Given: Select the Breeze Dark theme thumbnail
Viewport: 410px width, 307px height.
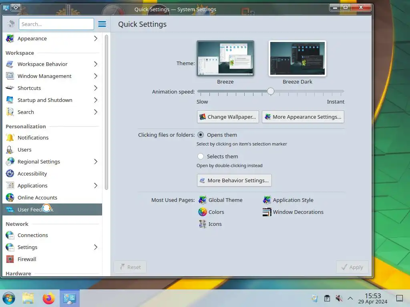Looking at the screenshot, I should pos(297,58).
